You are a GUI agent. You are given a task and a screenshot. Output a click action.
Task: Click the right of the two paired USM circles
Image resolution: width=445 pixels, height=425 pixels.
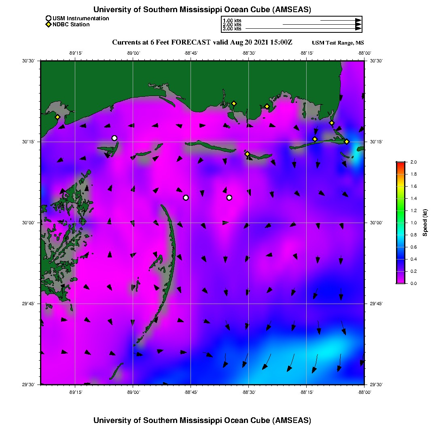(229, 198)
